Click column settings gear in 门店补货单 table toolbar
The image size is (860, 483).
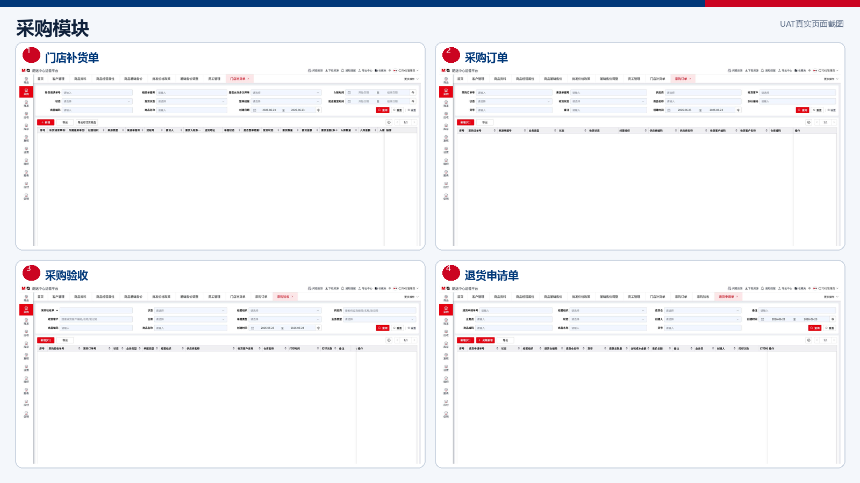(x=389, y=122)
